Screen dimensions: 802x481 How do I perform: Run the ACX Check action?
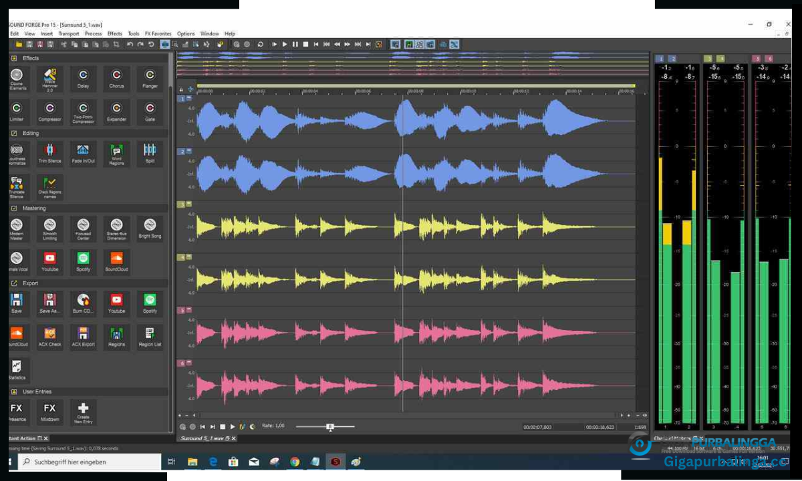point(49,337)
